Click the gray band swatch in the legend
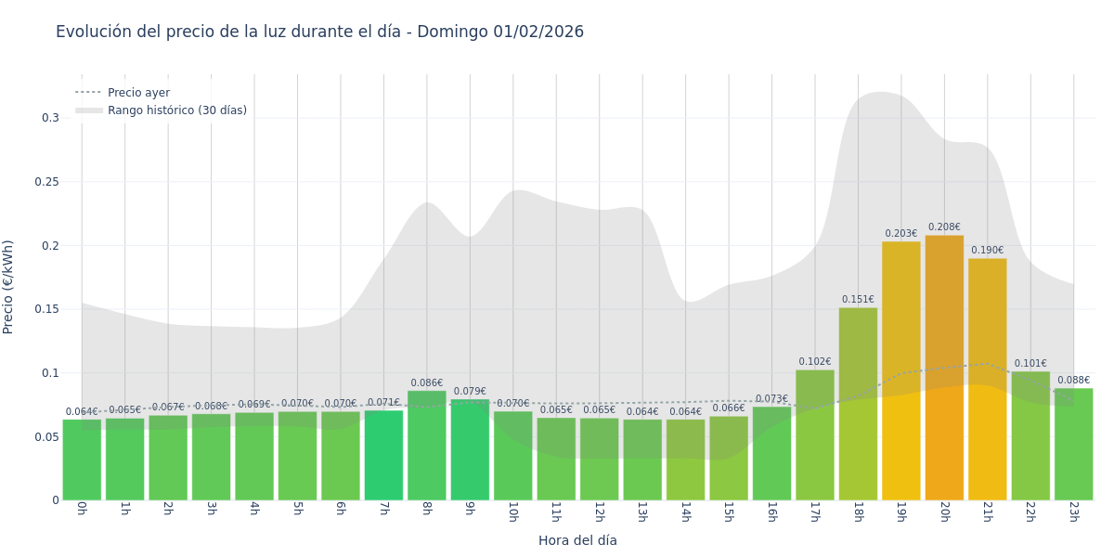1114x557 pixels. tap(88, 110)
